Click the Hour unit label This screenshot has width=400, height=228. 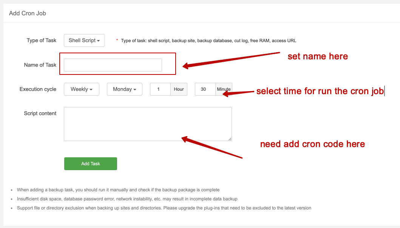coord(179,89)
